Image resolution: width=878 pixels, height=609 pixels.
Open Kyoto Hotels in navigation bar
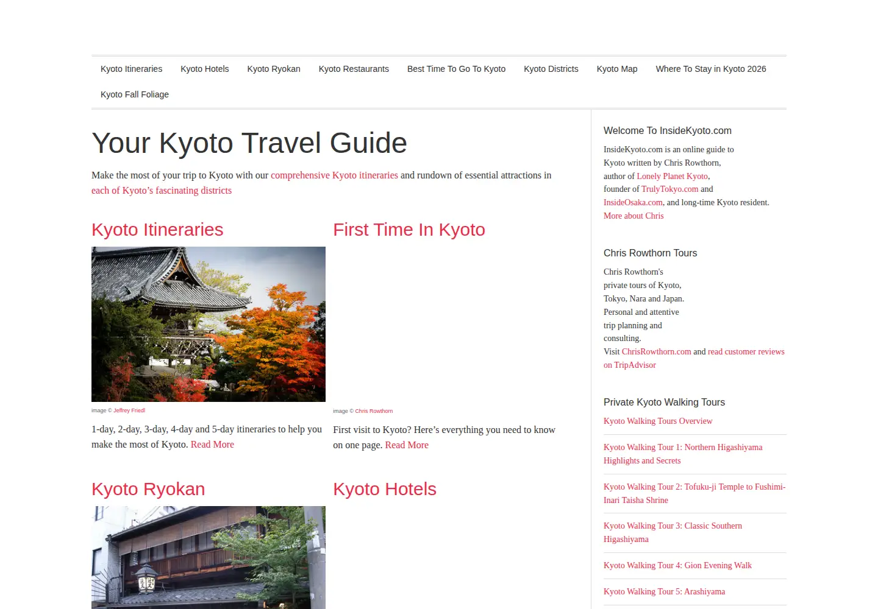tap(205, 69)
